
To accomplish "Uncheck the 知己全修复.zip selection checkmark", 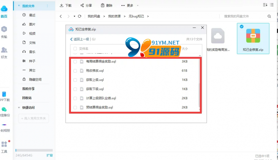I will coord(241,27).
